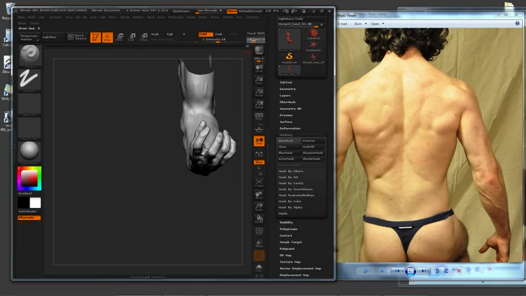Select the Scroll canvas tool
Screen dimensions: 526x296
coord(259,68)
